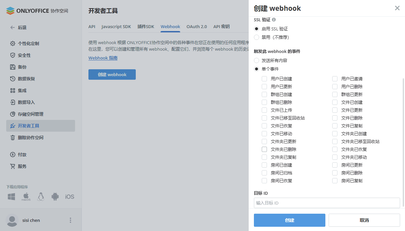Tick the 用户已删除 checkbox

click(x=335, y=87)
